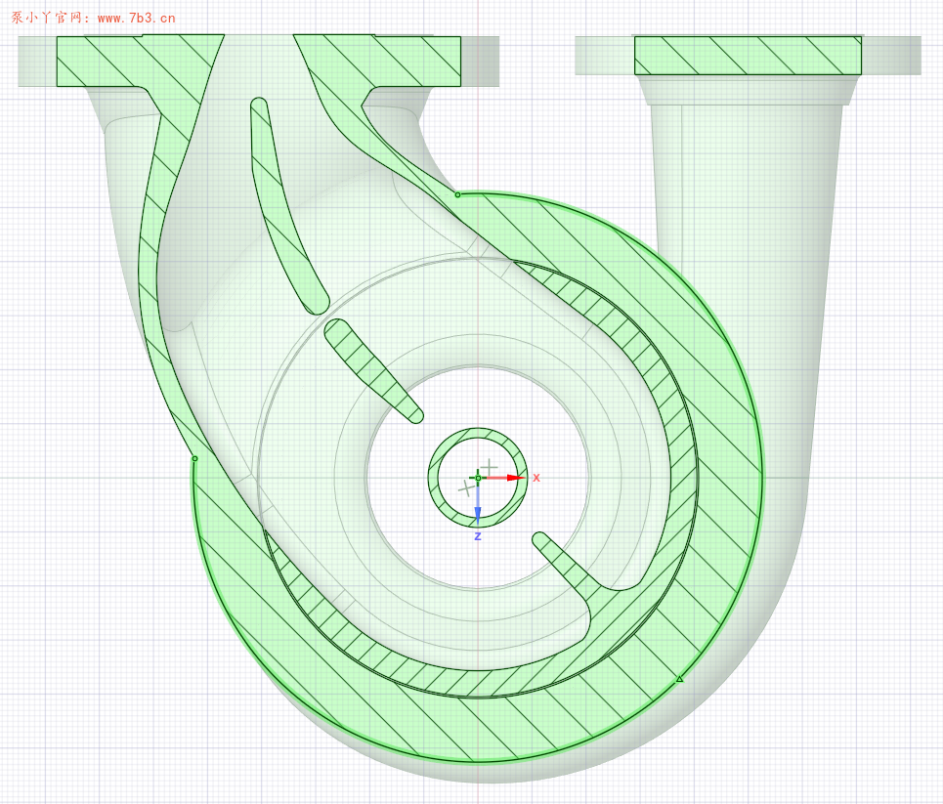Click the triangle marker on lower-right arc
Screen dimensions: 943x804
click(680, 678)
